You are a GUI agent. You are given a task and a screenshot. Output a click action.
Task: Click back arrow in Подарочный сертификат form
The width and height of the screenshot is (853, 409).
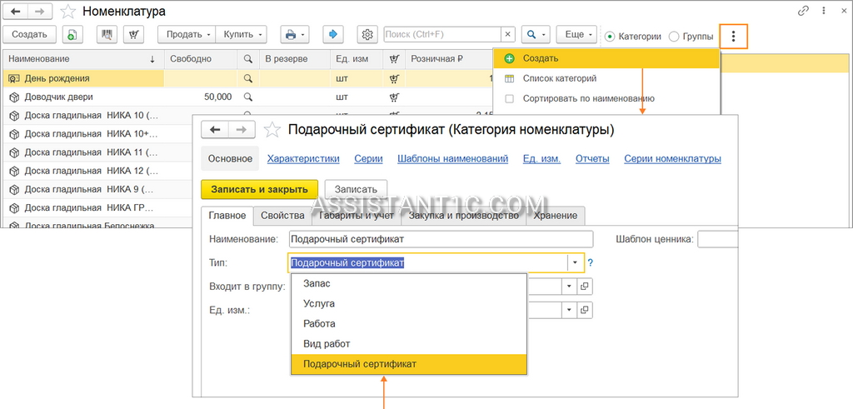[x=215, y=129]
